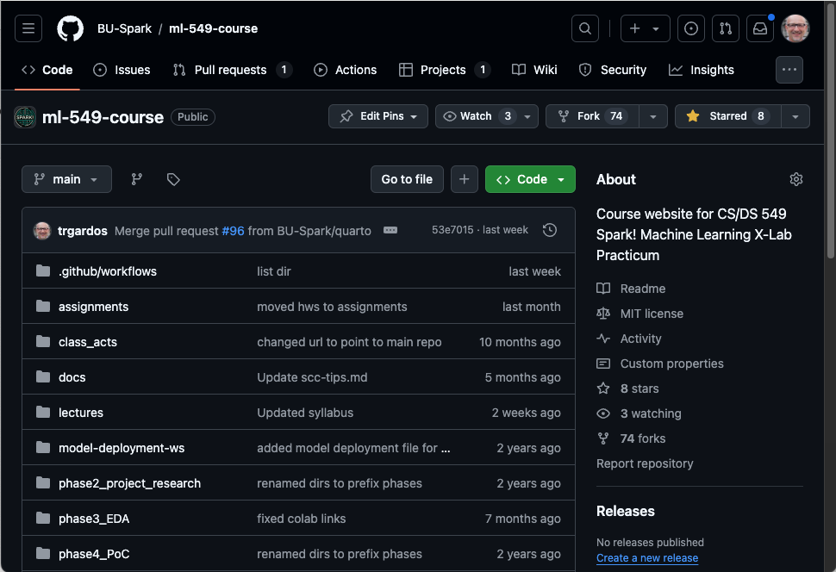Image resolution: width=836 pixels, height=572 pixels.
Task: Click the branches icon next to main
Action: (136, 179)
